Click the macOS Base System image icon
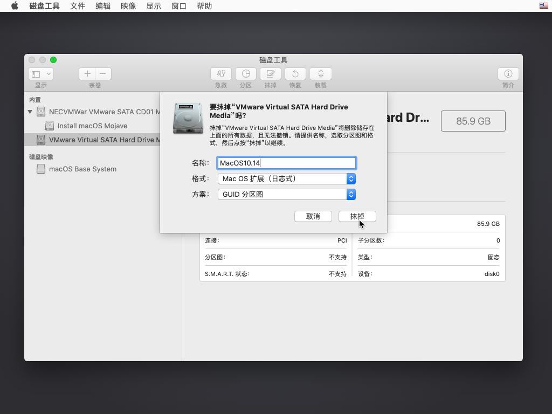This screenshot has height=414, width=552. (x=41, y=169)
